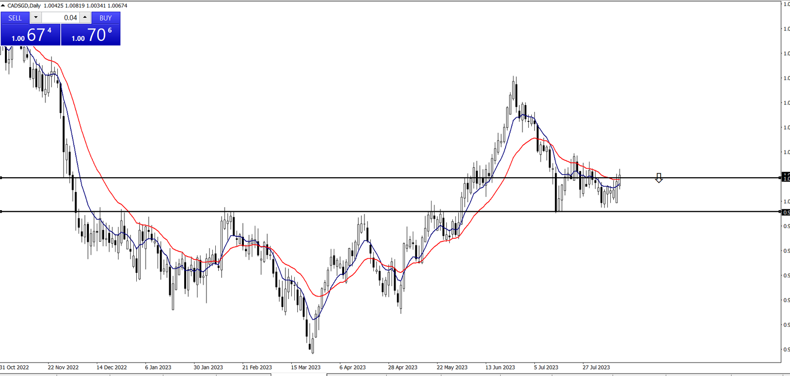Click the 13 Jun 2023 date label
This screenshot has height=376, width=790.
500,367
